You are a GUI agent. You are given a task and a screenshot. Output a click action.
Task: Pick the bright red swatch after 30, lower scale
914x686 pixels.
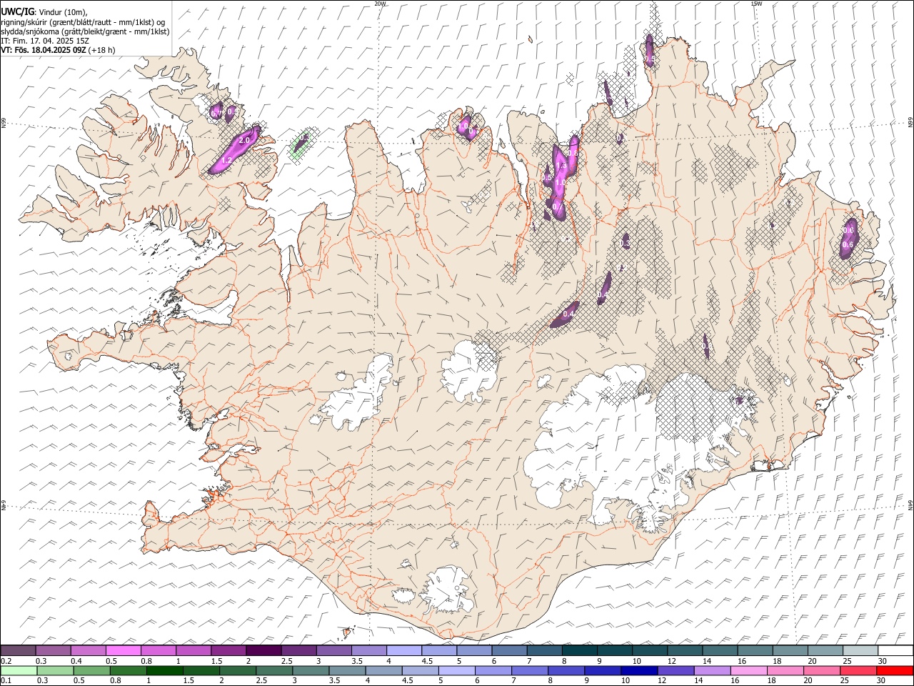pyautogui.click(x=895, y=670)
